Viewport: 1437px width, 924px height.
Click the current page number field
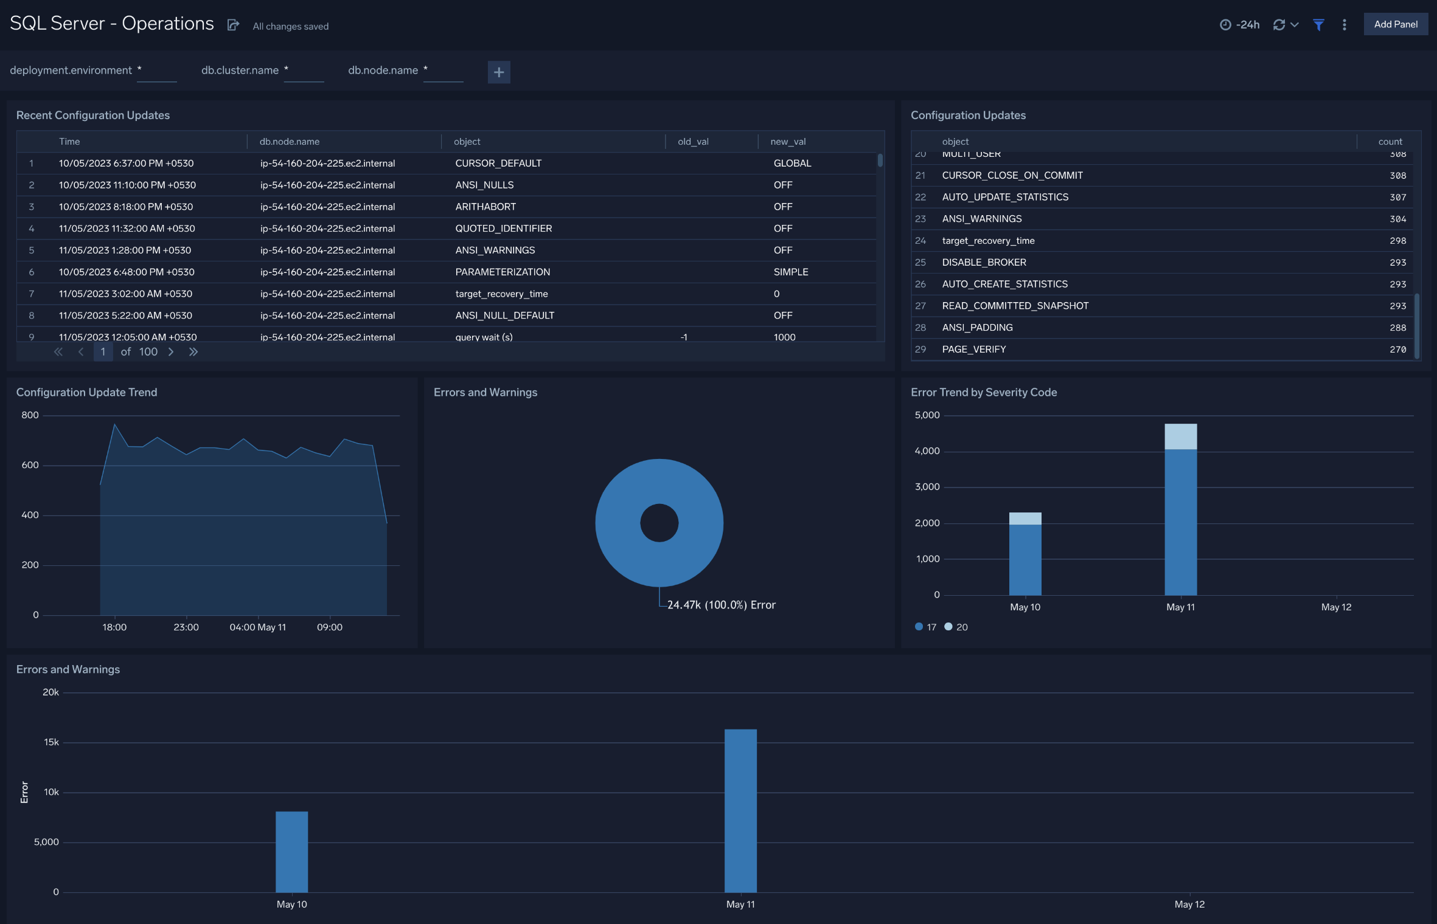pyautogui.click(x=103, y=352)
